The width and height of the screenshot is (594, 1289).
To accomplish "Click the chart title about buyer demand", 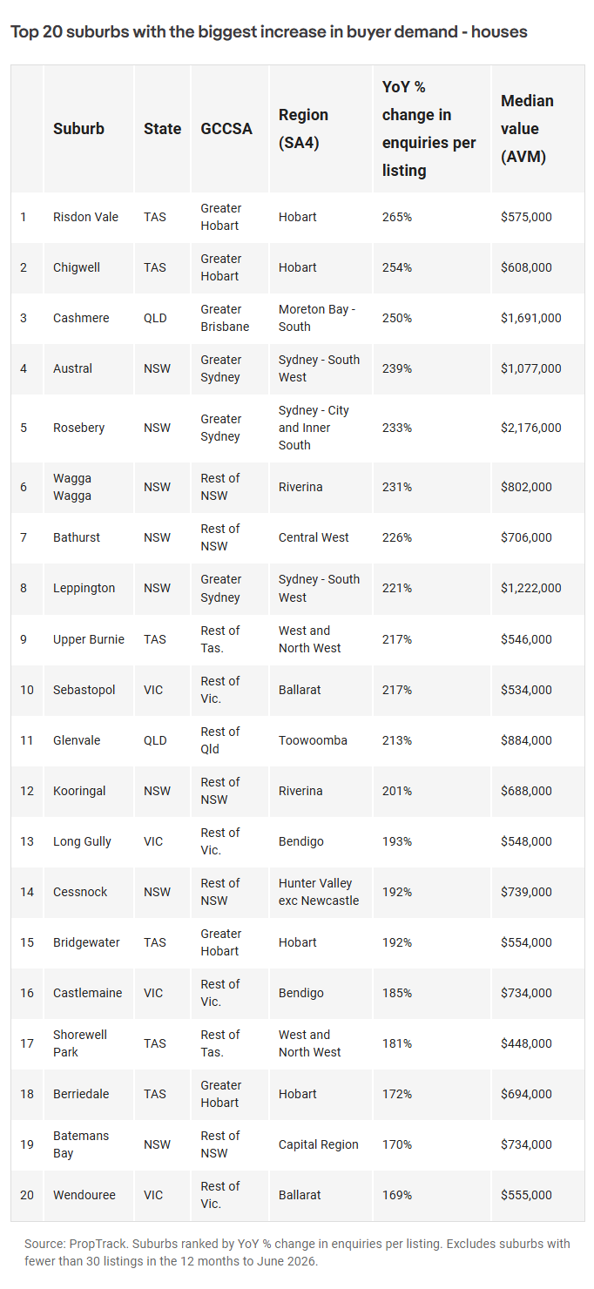I will (269, 32).
